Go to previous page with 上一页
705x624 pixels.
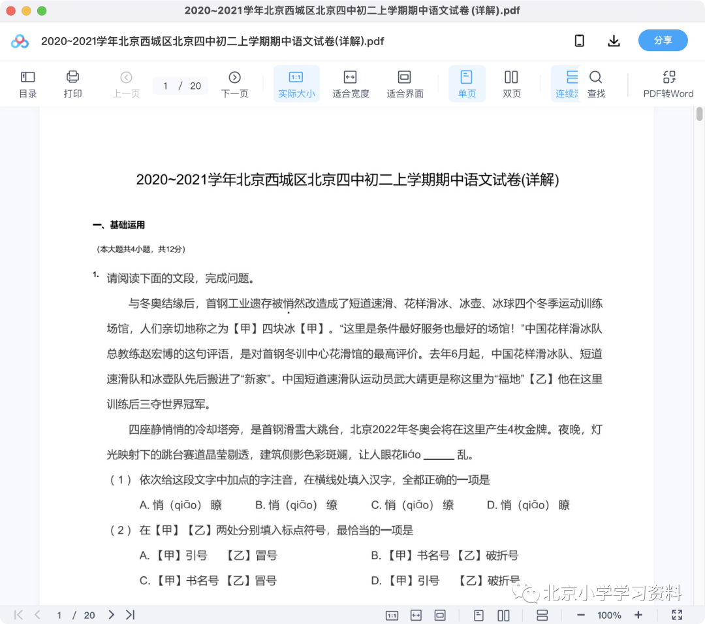[126, 84]
